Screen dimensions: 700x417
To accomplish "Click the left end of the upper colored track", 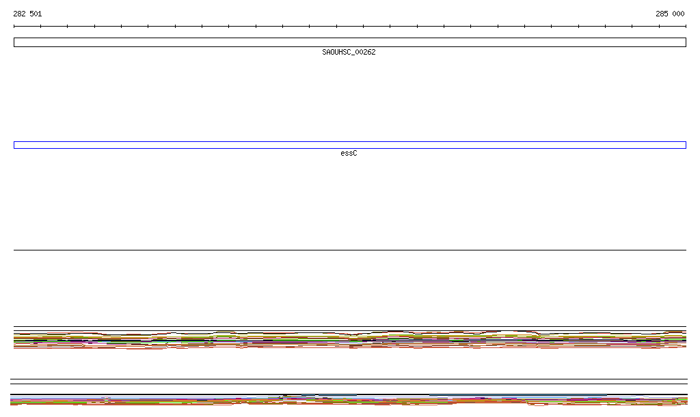I will coord(16,339).
